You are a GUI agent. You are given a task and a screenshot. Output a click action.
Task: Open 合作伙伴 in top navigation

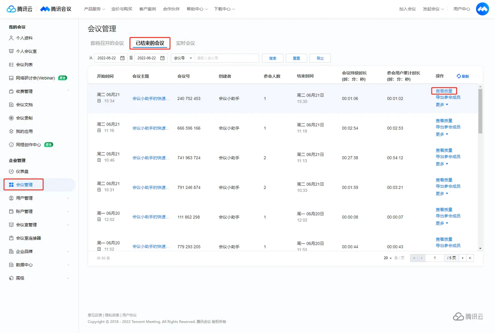click(x=171, y=9)
